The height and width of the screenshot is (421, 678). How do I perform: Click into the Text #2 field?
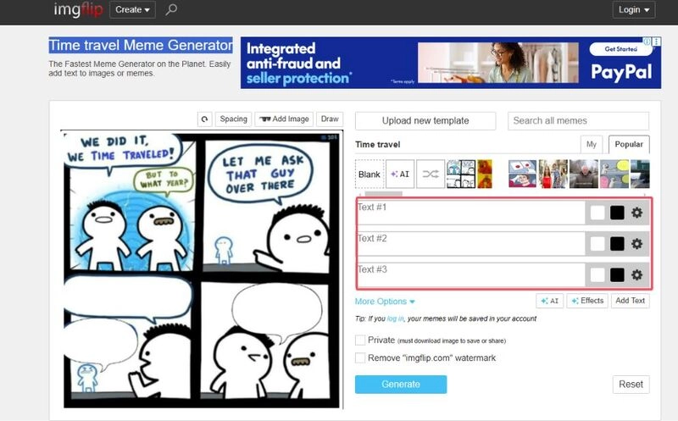click(x=471, y=244)
